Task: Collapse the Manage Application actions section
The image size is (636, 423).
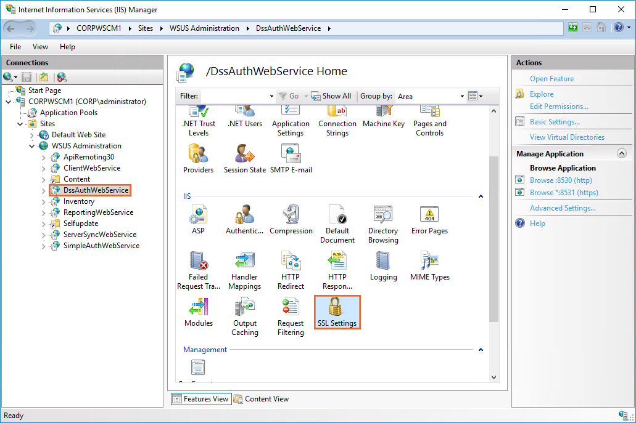Action: pyautogui.click(x=621, y=154)
